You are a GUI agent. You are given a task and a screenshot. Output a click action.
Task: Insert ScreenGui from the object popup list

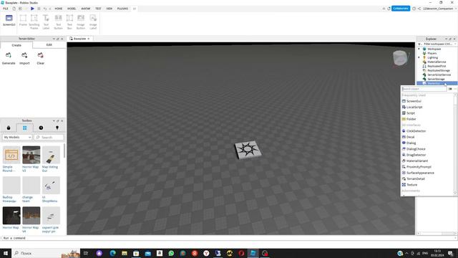coord(414,101)
